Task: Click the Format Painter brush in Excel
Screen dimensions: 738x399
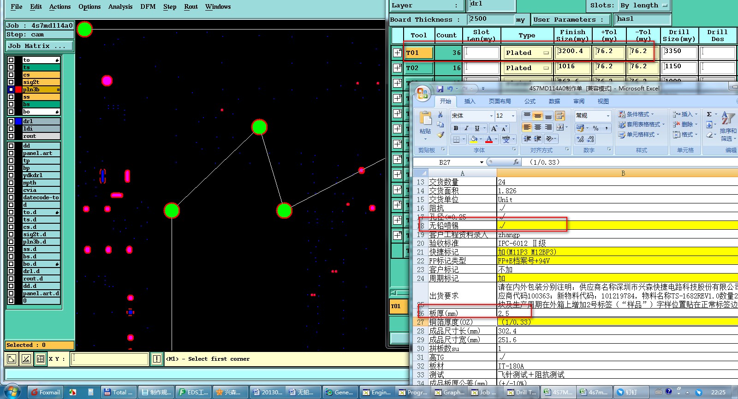Action: (440, 135)
